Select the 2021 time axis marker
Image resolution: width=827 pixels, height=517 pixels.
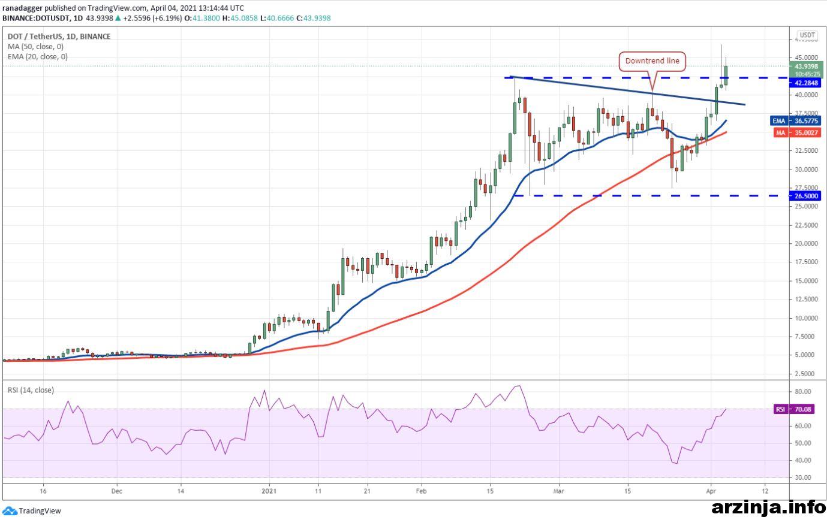269,489
